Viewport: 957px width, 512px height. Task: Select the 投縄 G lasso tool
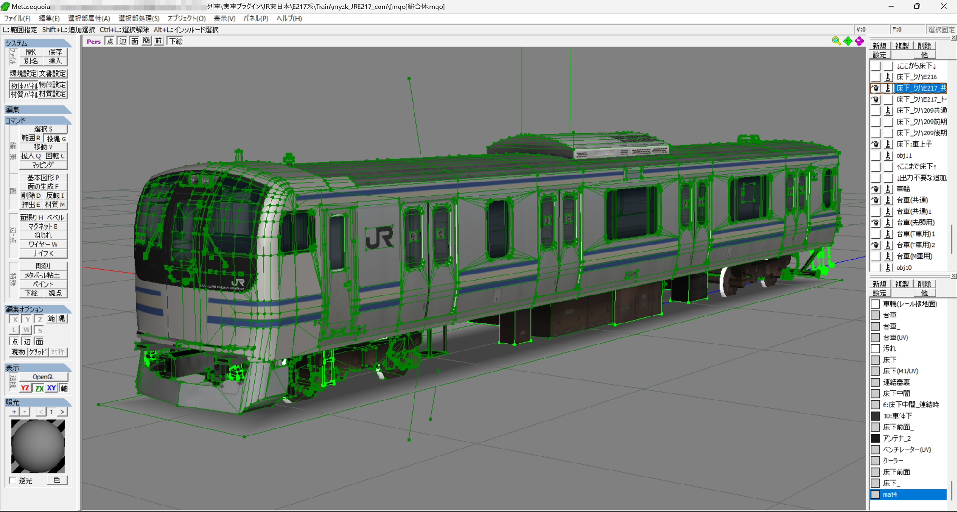click(56, 138)
